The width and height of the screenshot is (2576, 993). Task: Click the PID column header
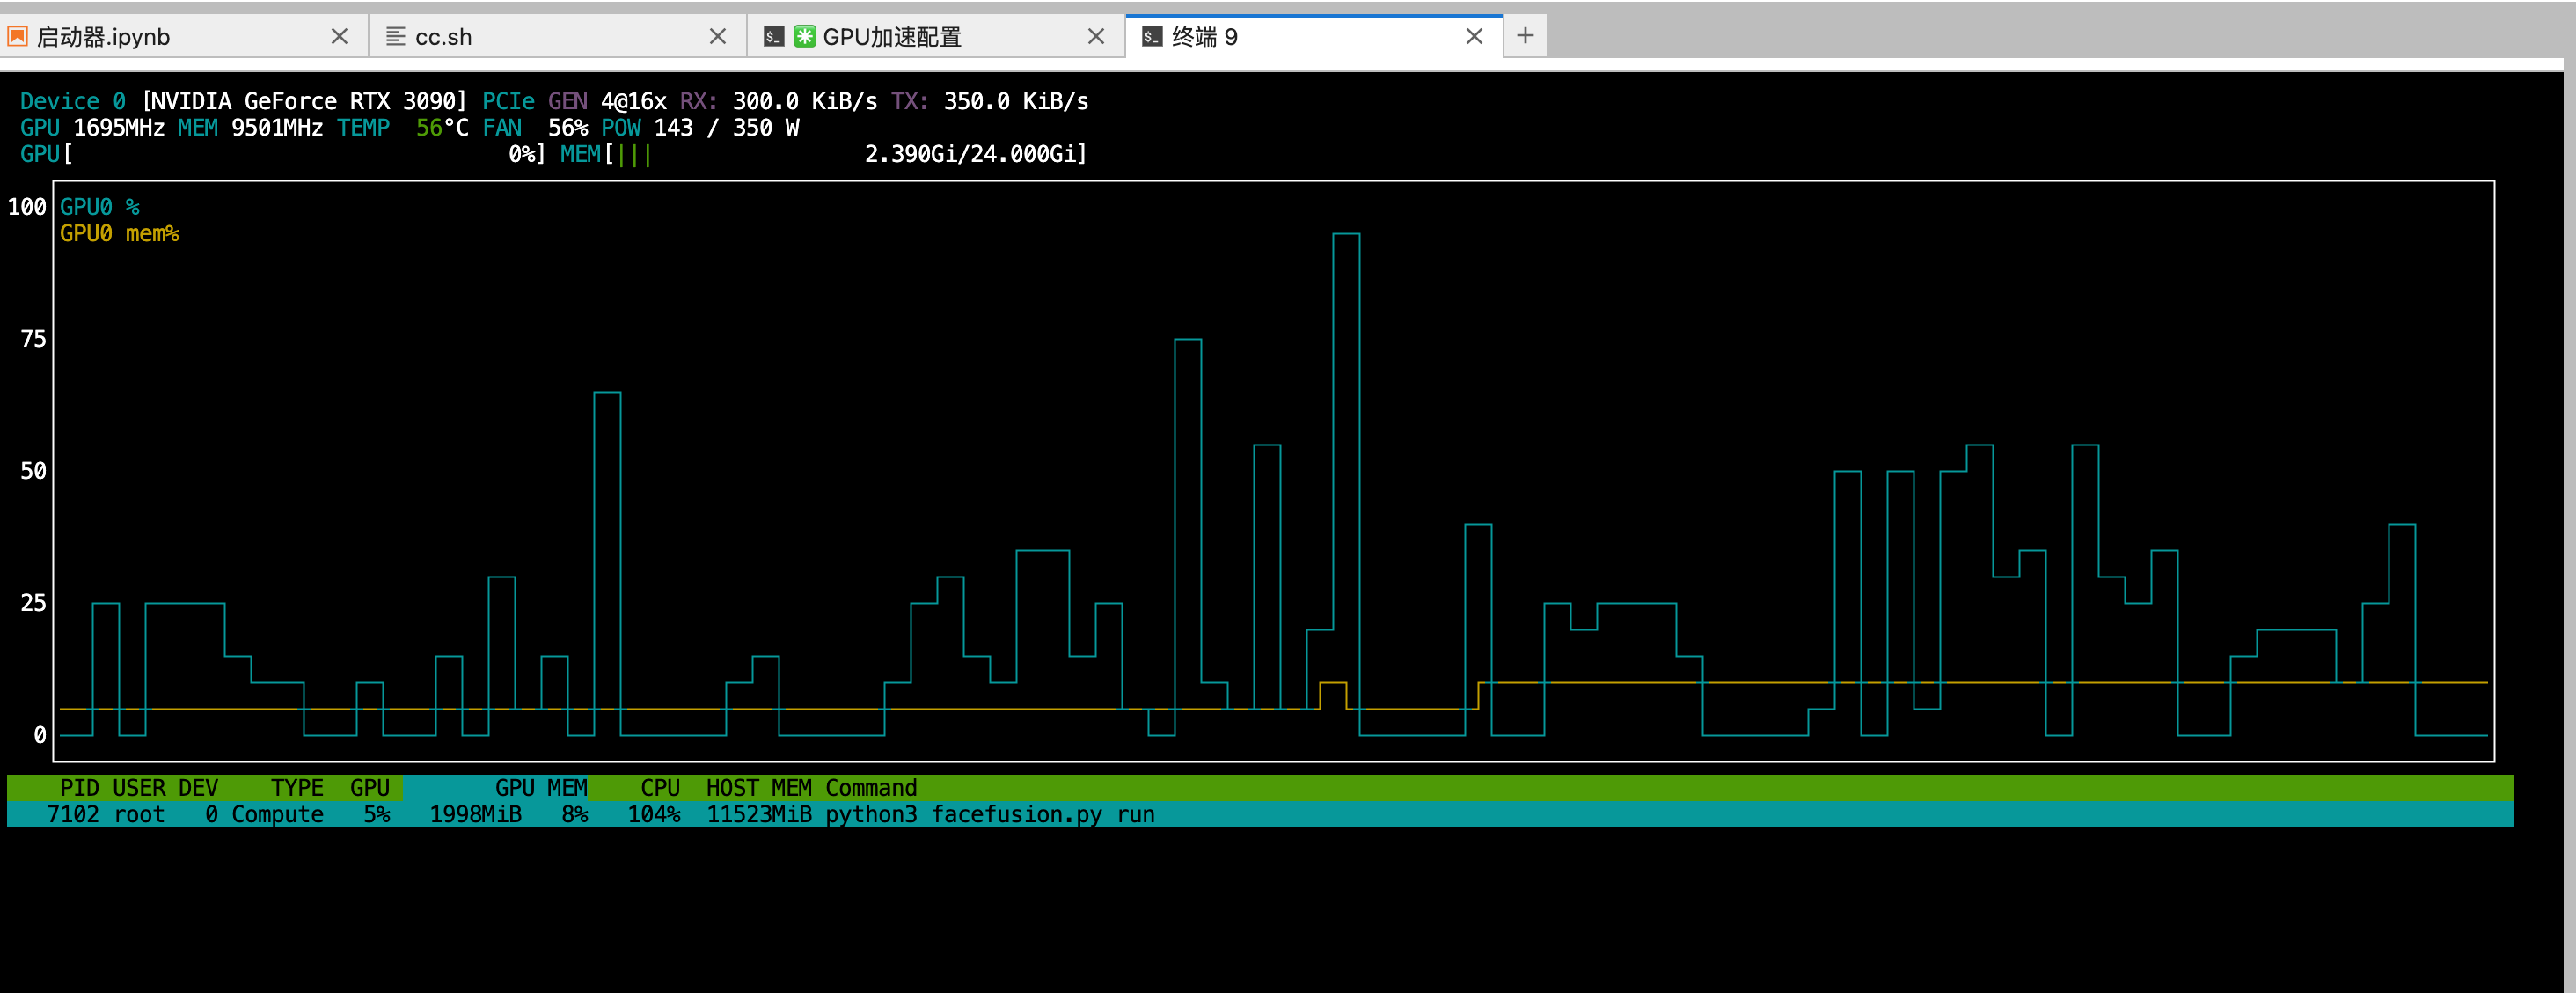(79, 788)
